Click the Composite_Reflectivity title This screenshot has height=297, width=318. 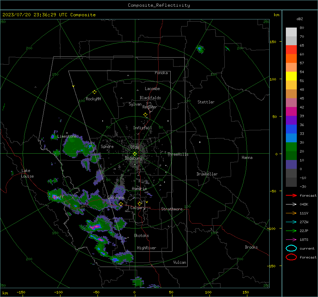(159, 5)
